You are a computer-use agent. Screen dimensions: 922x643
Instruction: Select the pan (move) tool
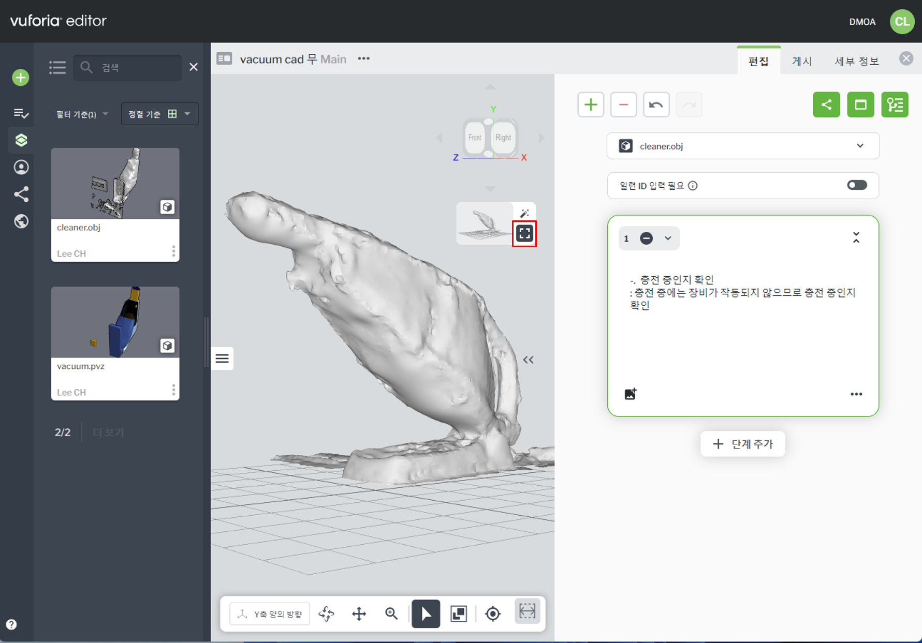click(359, 614)
